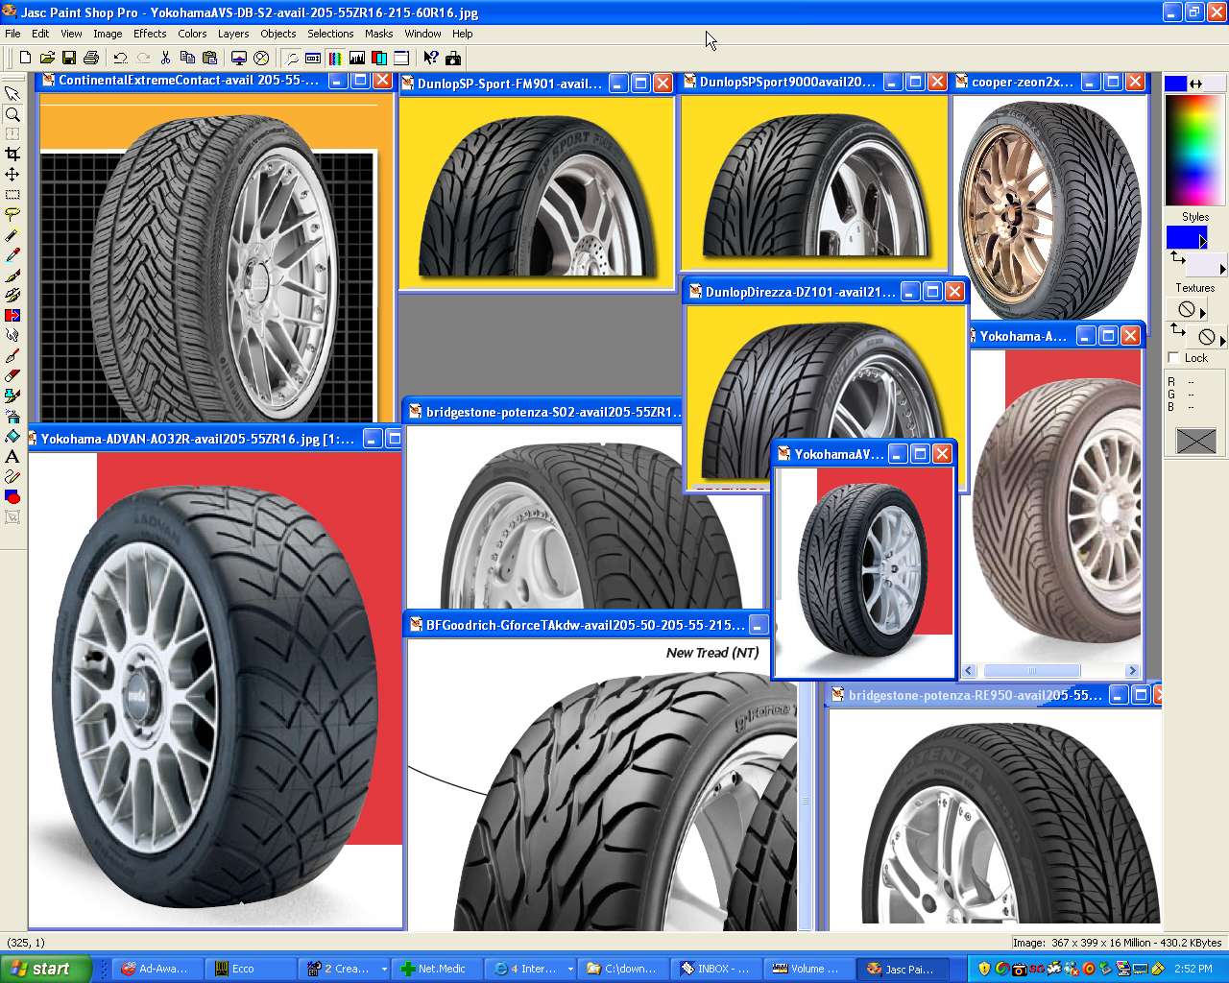Click the New file toolbar icon
1229x983 pixels.
(x=25, y=58)
